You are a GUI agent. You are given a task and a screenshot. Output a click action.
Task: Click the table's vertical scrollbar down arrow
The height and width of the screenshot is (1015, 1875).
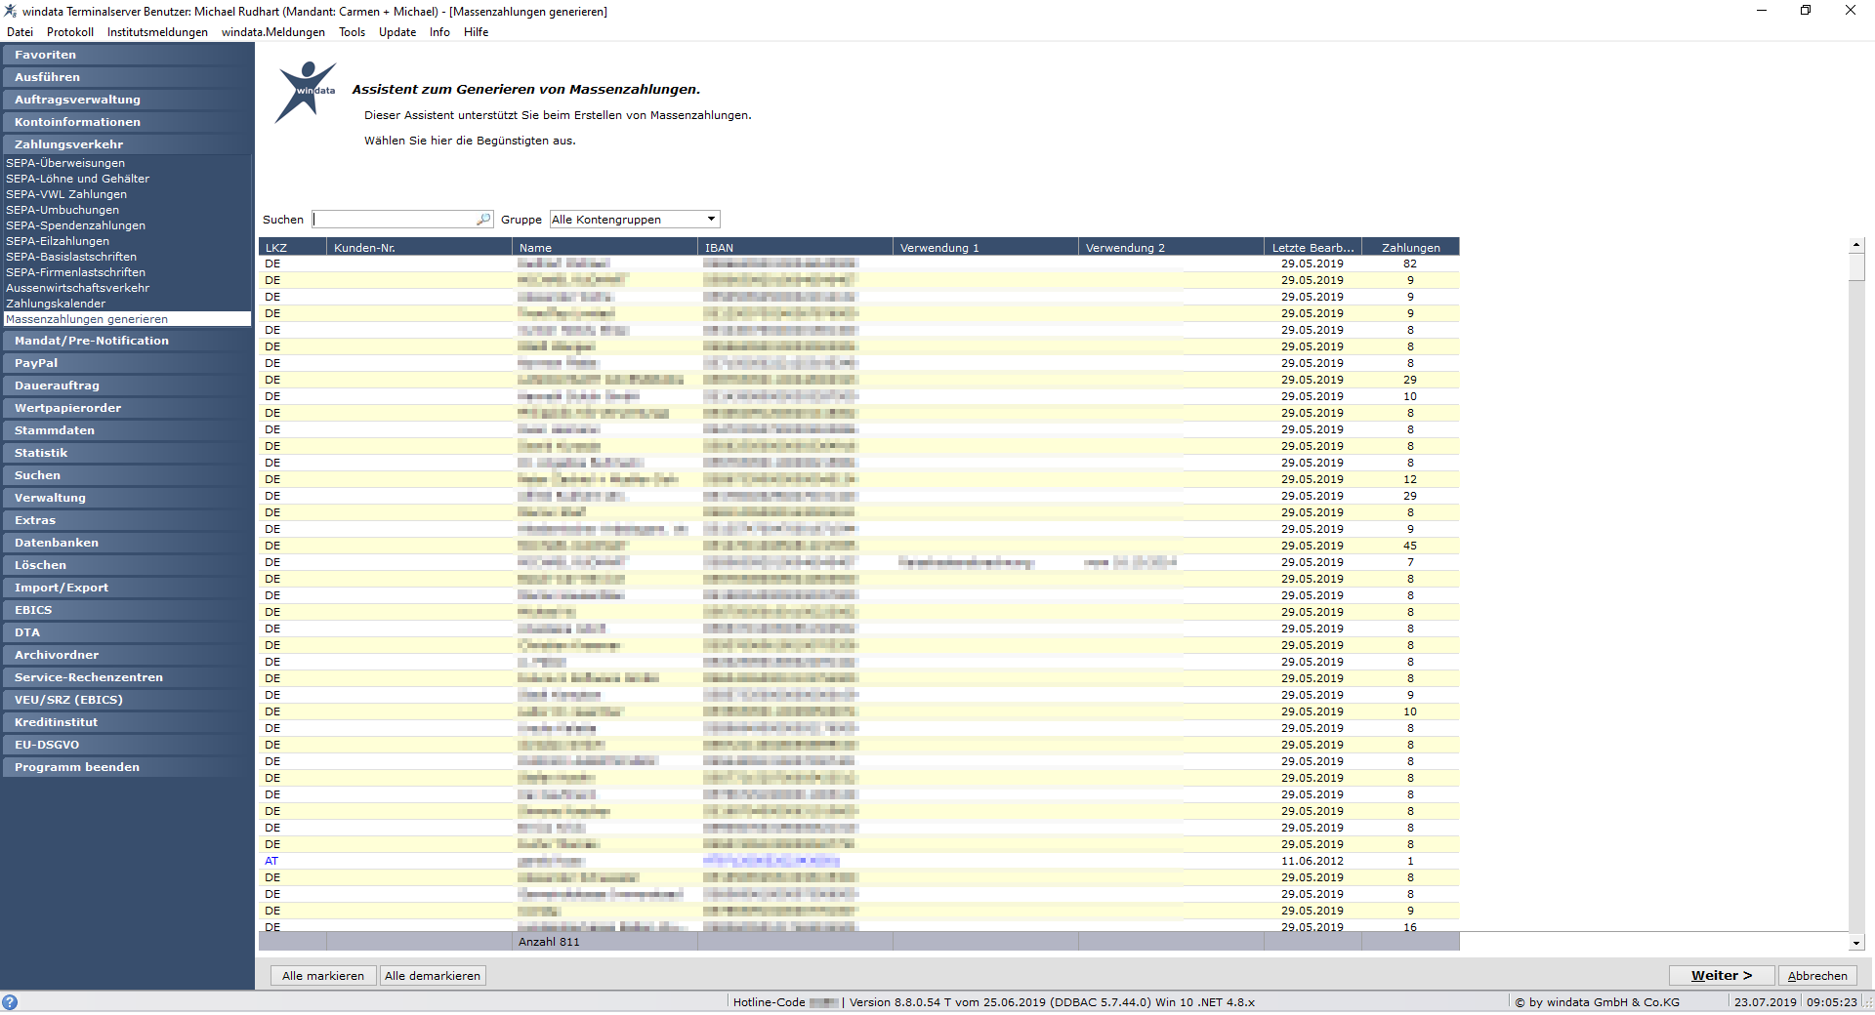tap(1856, 943)
